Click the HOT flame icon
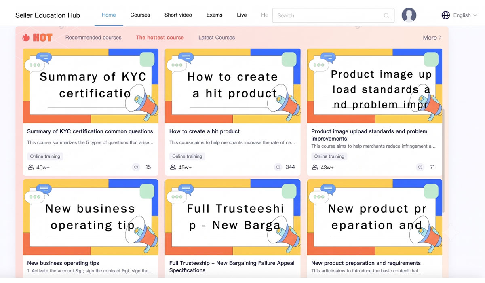485x283 pixels. click(26, 38)
